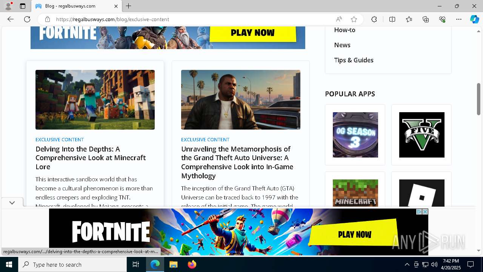The height and width of the screenshot is (272, 483).
Task: Open the How-to category link
Action: [x=345, y=30]
